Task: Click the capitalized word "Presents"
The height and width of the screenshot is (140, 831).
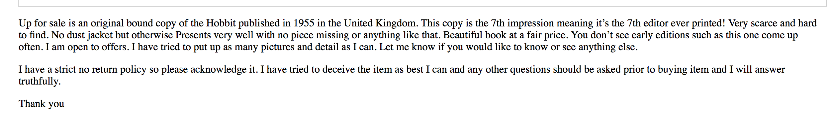Action: click(x=193, y=35)
